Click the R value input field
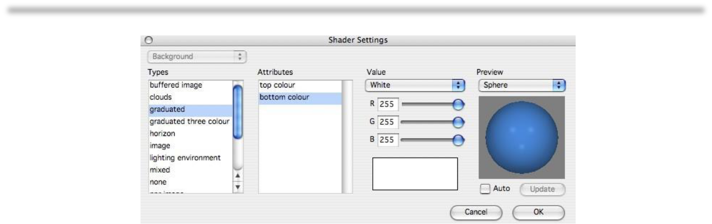 click(x=387, y=104)
